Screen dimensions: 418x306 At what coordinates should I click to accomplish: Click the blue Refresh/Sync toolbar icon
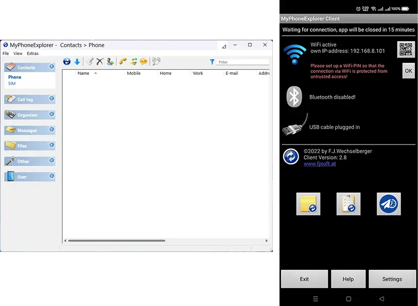[x=67, y=62]
